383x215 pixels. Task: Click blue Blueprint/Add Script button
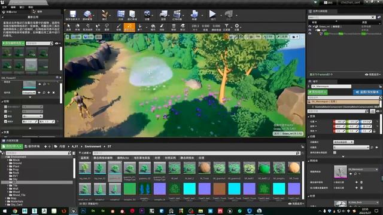[367, 92]
